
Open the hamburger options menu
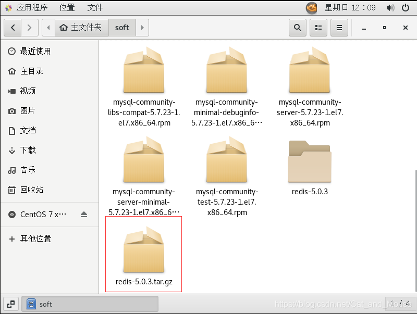[x=339, y=28]
